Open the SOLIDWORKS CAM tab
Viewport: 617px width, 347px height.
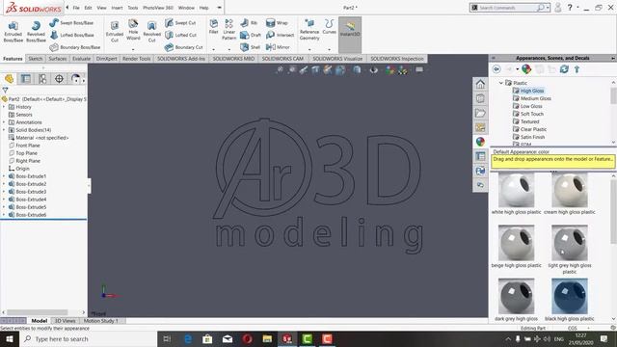coord(282,59)
